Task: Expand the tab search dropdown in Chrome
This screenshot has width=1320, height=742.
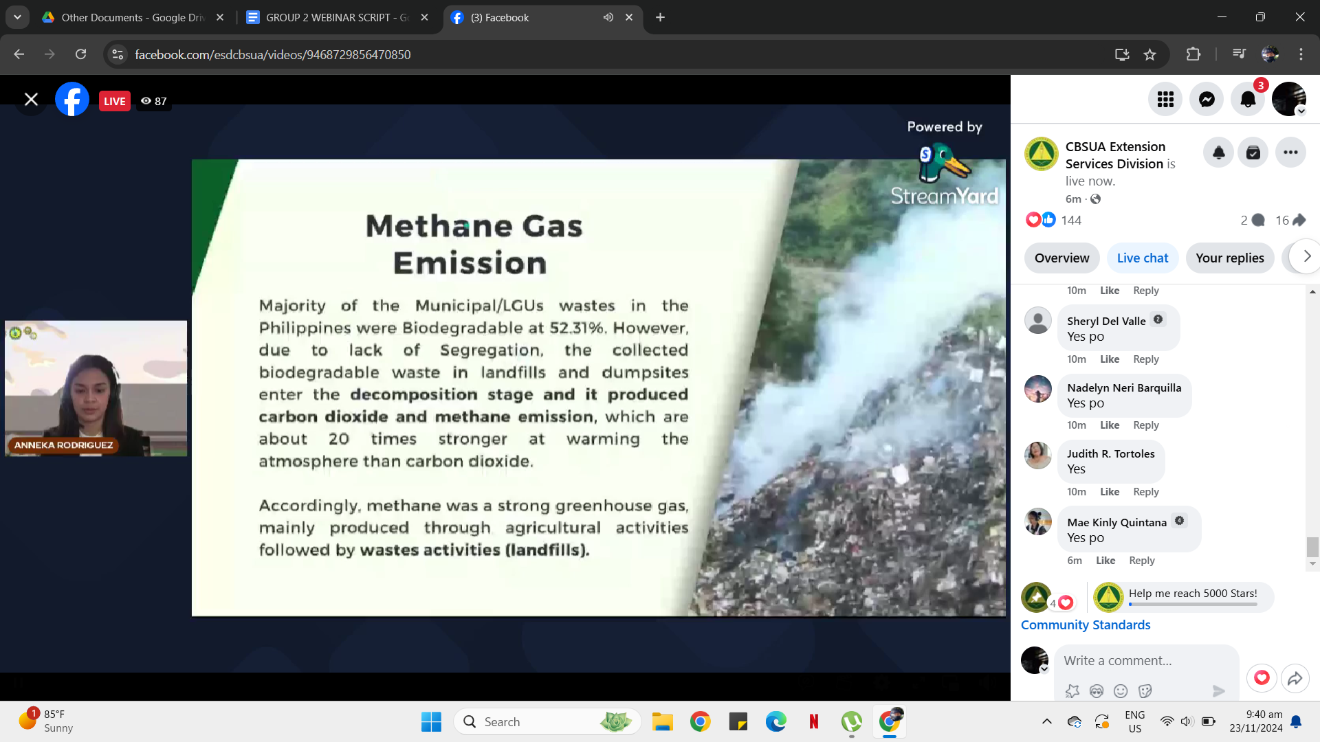Action: [x=17, y=17]
